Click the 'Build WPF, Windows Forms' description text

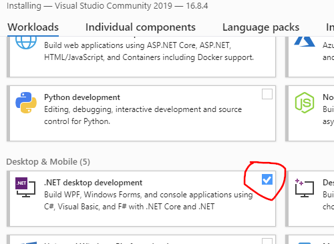(x=148, y=201)
